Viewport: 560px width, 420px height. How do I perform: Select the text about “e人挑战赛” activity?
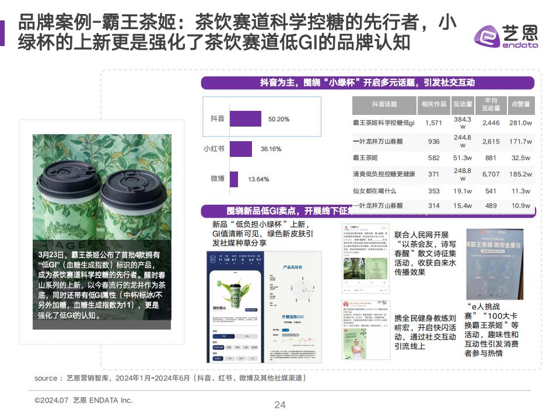(491, 330)
